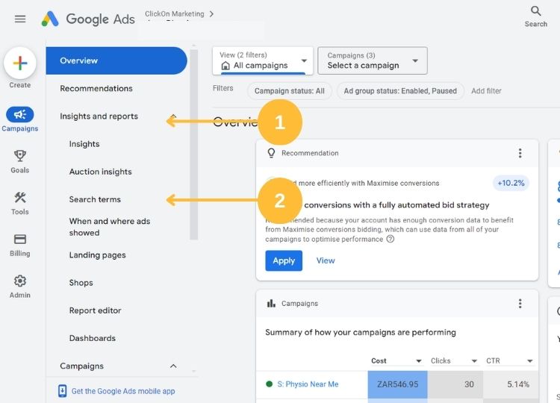Open Search terms report

[x=95, y=199]
